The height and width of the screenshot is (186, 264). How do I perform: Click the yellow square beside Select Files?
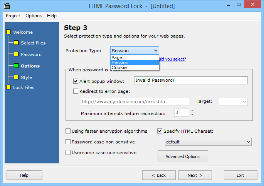(x=16, y=43)
